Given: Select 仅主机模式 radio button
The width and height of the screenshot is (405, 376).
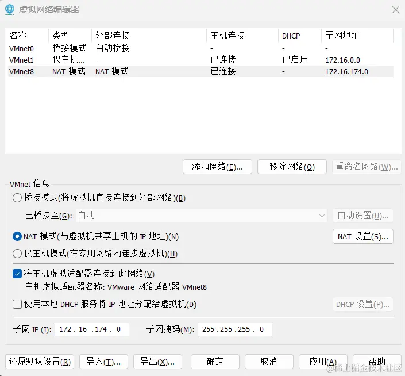Looking at the screenshot, I should point(17,254).
